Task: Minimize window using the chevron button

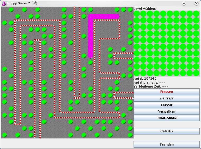Action: pos(184,3)
